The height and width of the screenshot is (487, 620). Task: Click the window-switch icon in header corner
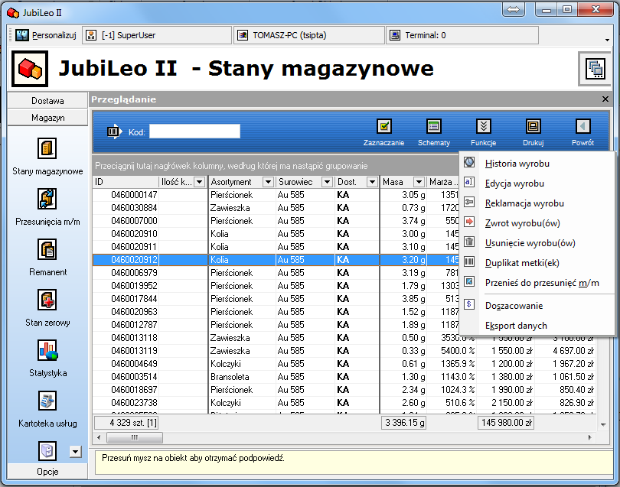pos(596,69)
